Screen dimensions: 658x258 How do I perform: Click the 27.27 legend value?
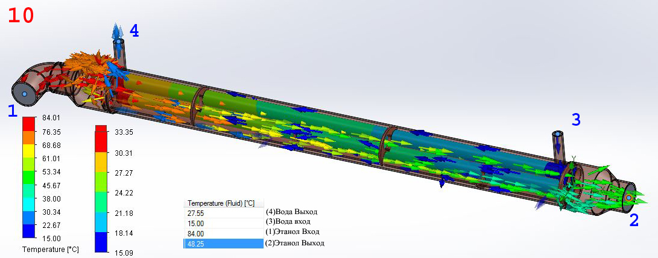tap(124, 173)
